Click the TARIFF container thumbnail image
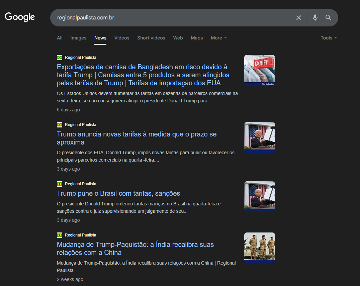This screenshot has height=286, width=360. [x=259, y=70]
